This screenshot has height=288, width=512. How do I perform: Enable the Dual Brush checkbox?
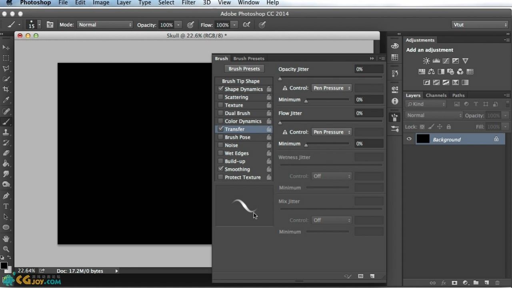220,113
